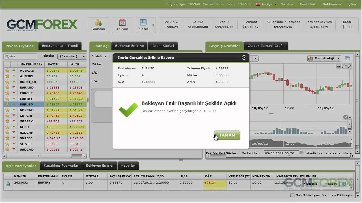Image resolution: width=362 pixels, height=203 pixels.
Task: Toggle favorite star for EURAUD
Action: click(7, 87)
